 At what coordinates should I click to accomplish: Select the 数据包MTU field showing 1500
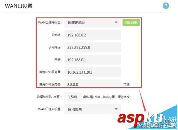73,97
